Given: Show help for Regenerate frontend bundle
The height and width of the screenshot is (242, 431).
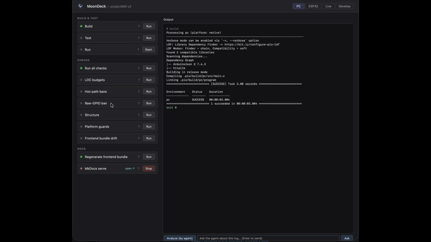Looking at the screenshot, I should click(x=139, y=157).
